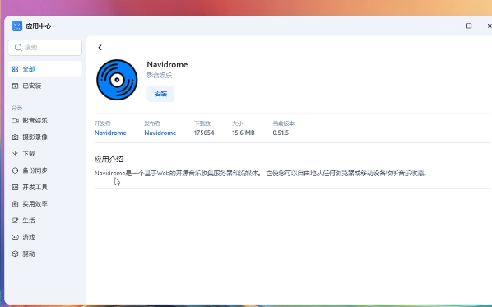This screenshot has height=307, width=492.
Task: Click the Navidrome app title text
Action: coord(167,65)
